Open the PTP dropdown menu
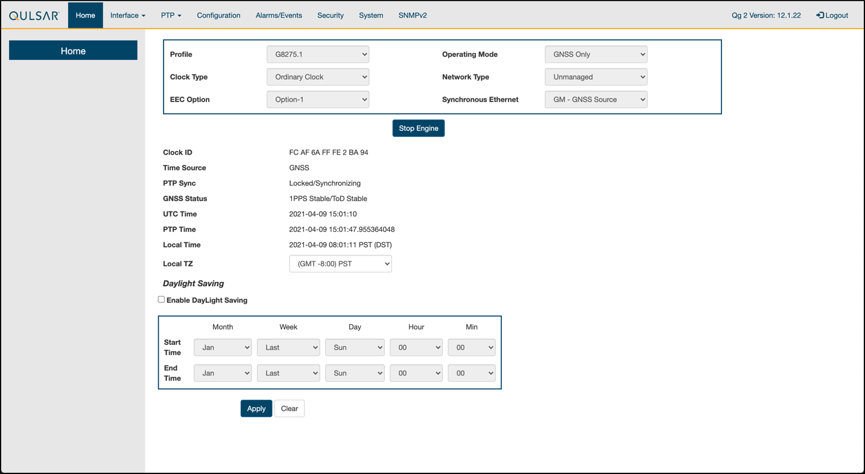The image size is (865, 474). 171,16
